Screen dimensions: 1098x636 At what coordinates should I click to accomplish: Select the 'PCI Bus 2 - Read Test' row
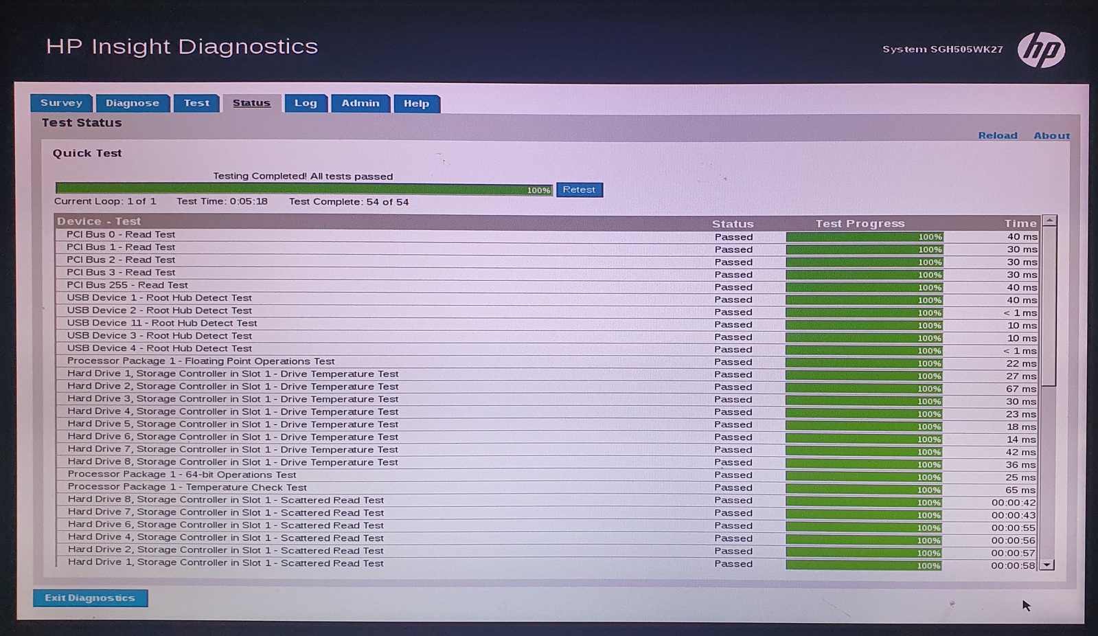click(x=547, y=261)
